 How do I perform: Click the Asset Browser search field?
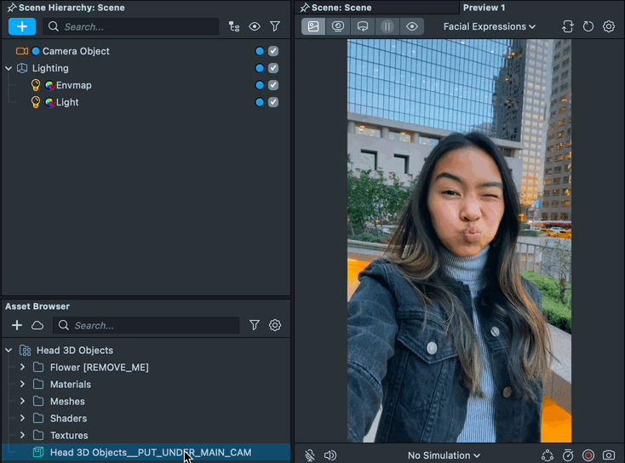point(153,325)
